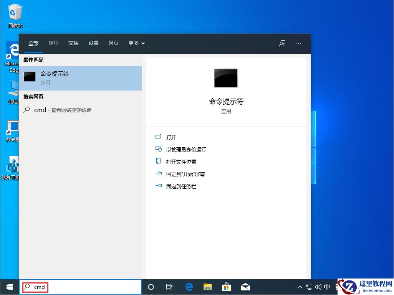394x295 pixels.
Task: Open the ellipsis options menu in search panel
Action: (298, 43)
